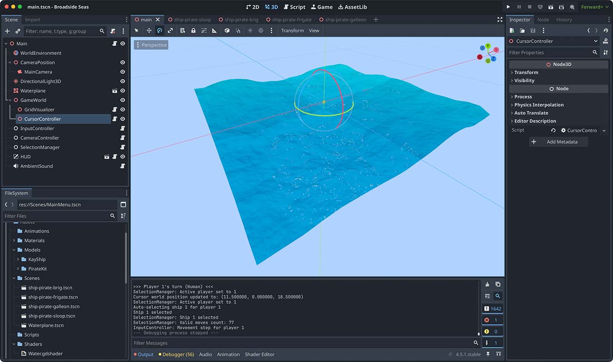
Task: Click Run Specific Scene icon
Action: 561,7
